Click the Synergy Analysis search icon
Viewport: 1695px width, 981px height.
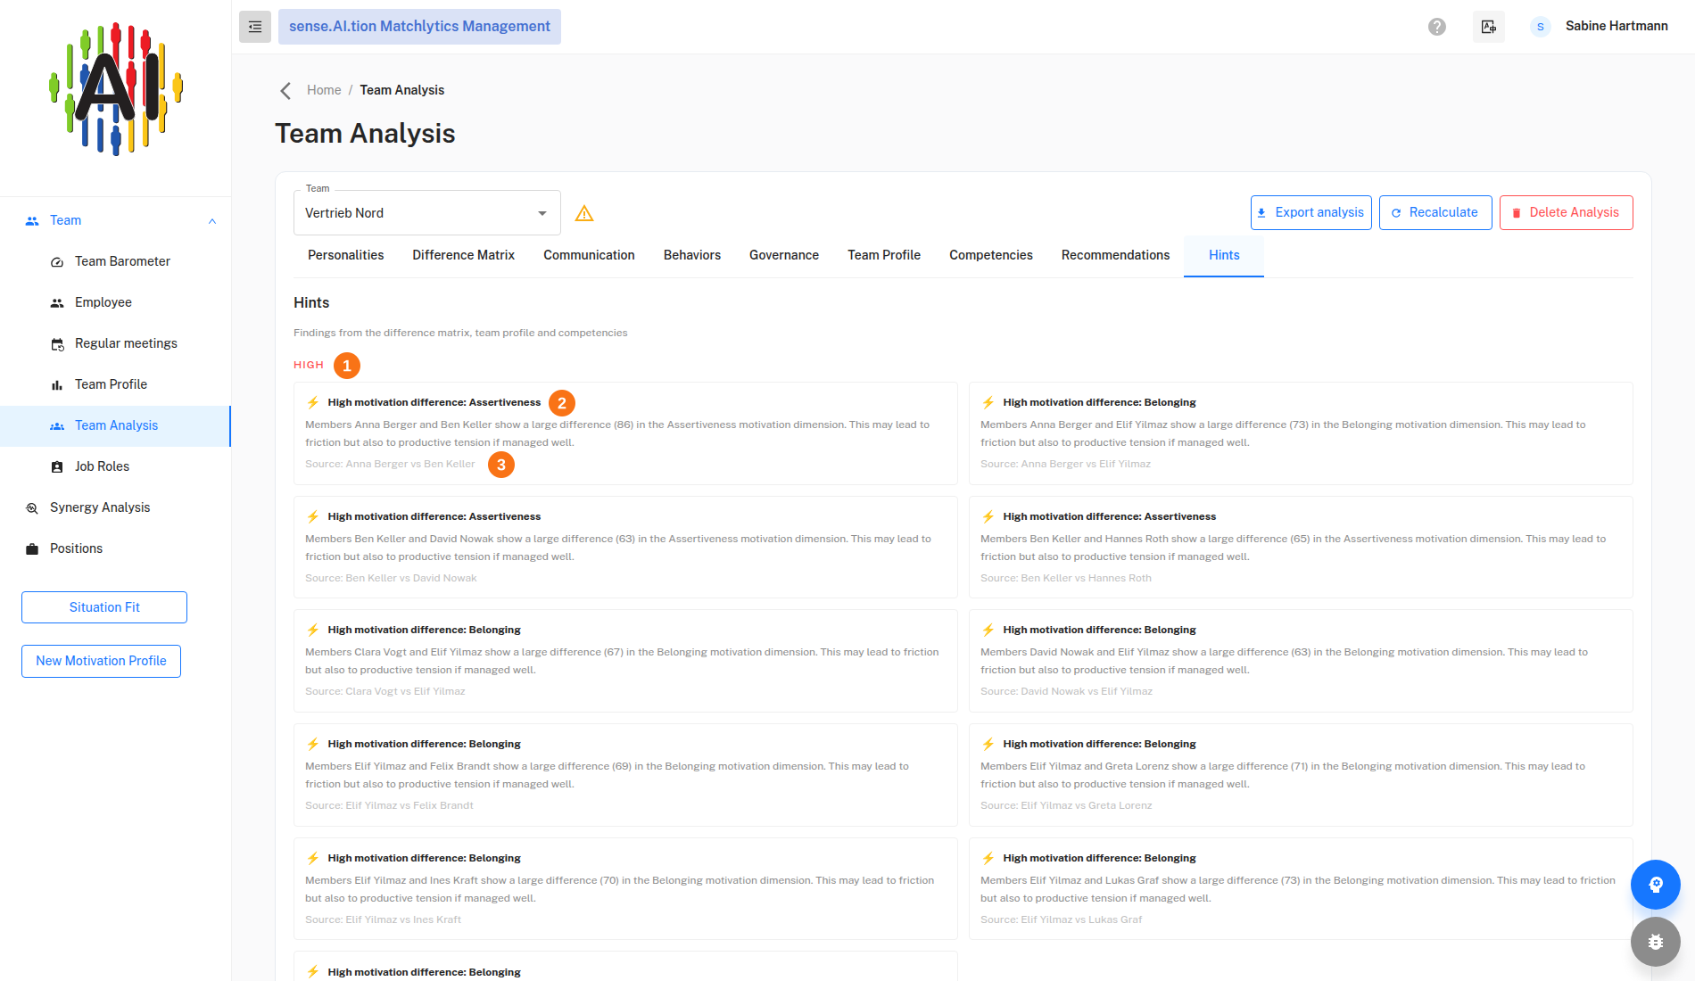[32, 508]
